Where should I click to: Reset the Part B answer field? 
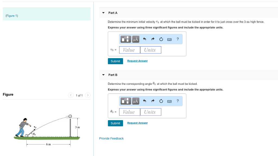(x=161, y=101)
